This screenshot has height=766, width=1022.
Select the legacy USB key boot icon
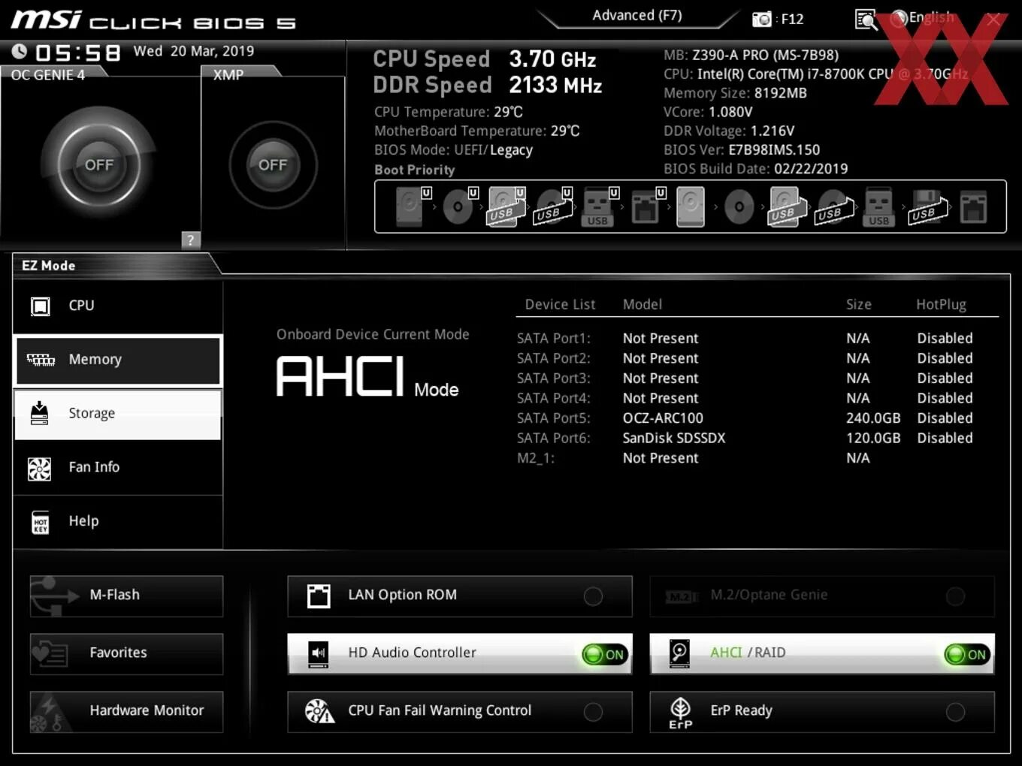coord(878,207)
